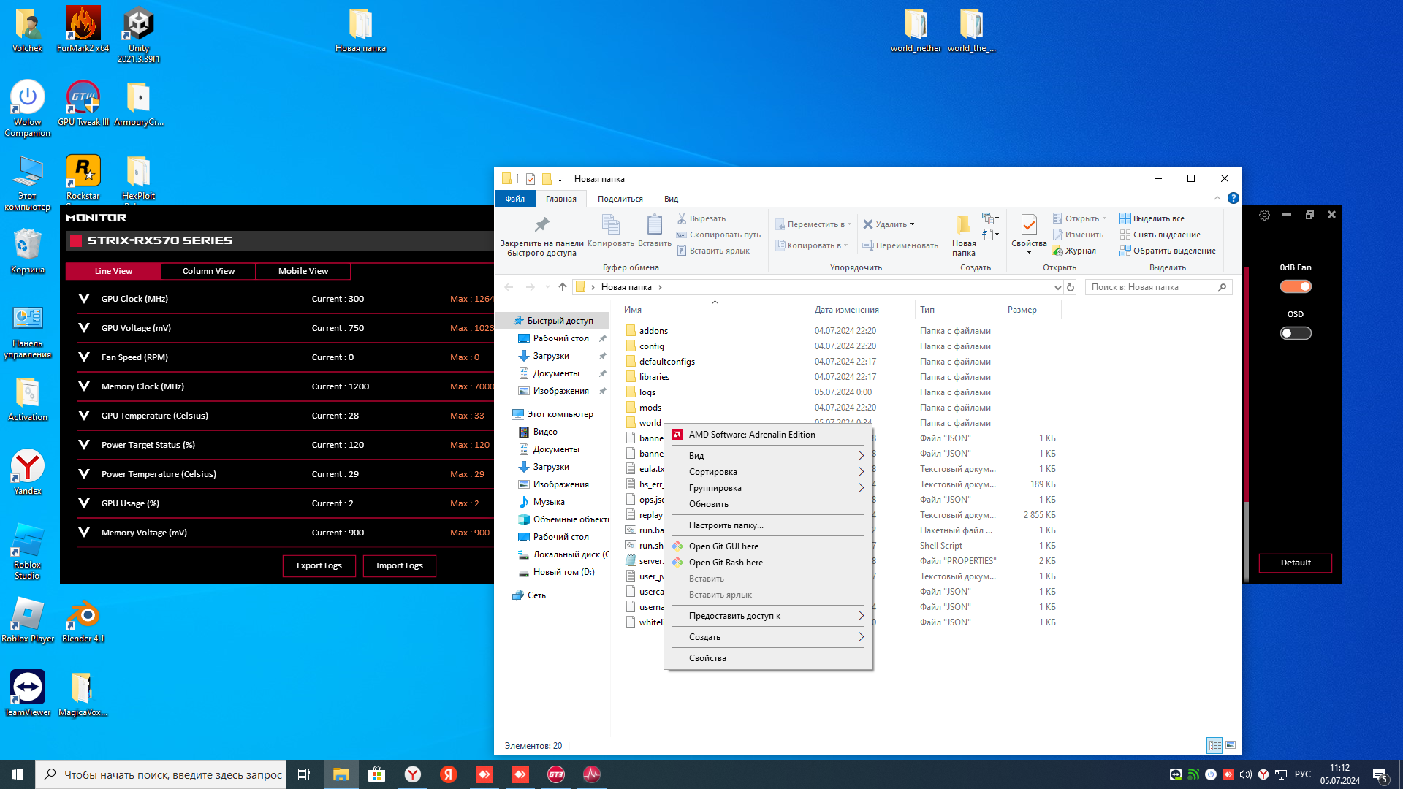Select the libraries folder row
The width and height of the screenshot is (1403, 789).
(840, 377)
